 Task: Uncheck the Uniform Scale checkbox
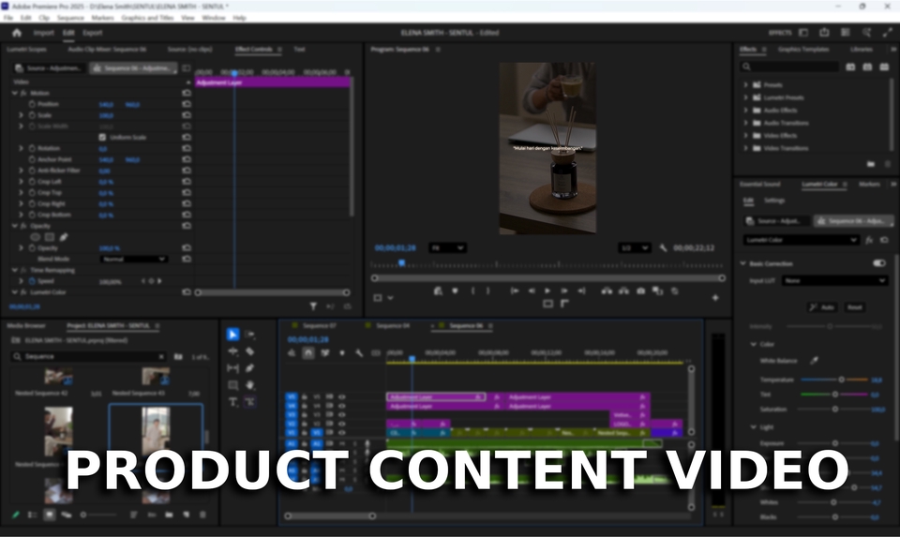[102, 137]
